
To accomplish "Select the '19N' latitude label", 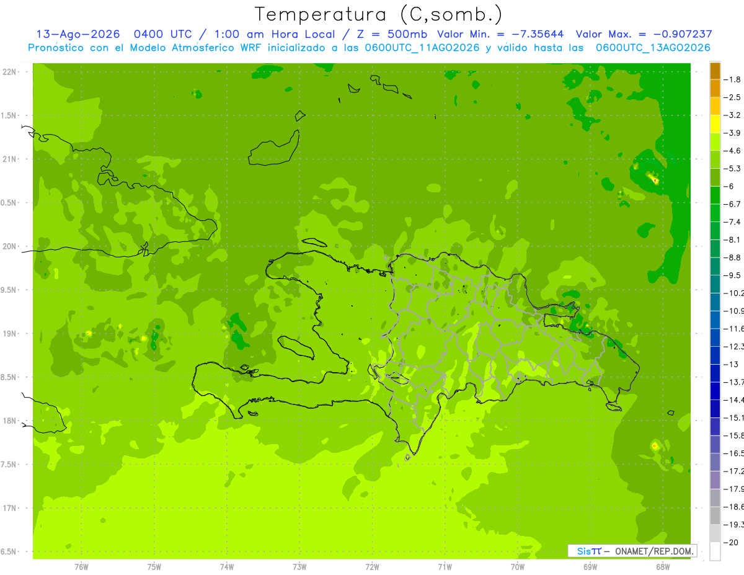I will 10,334.
